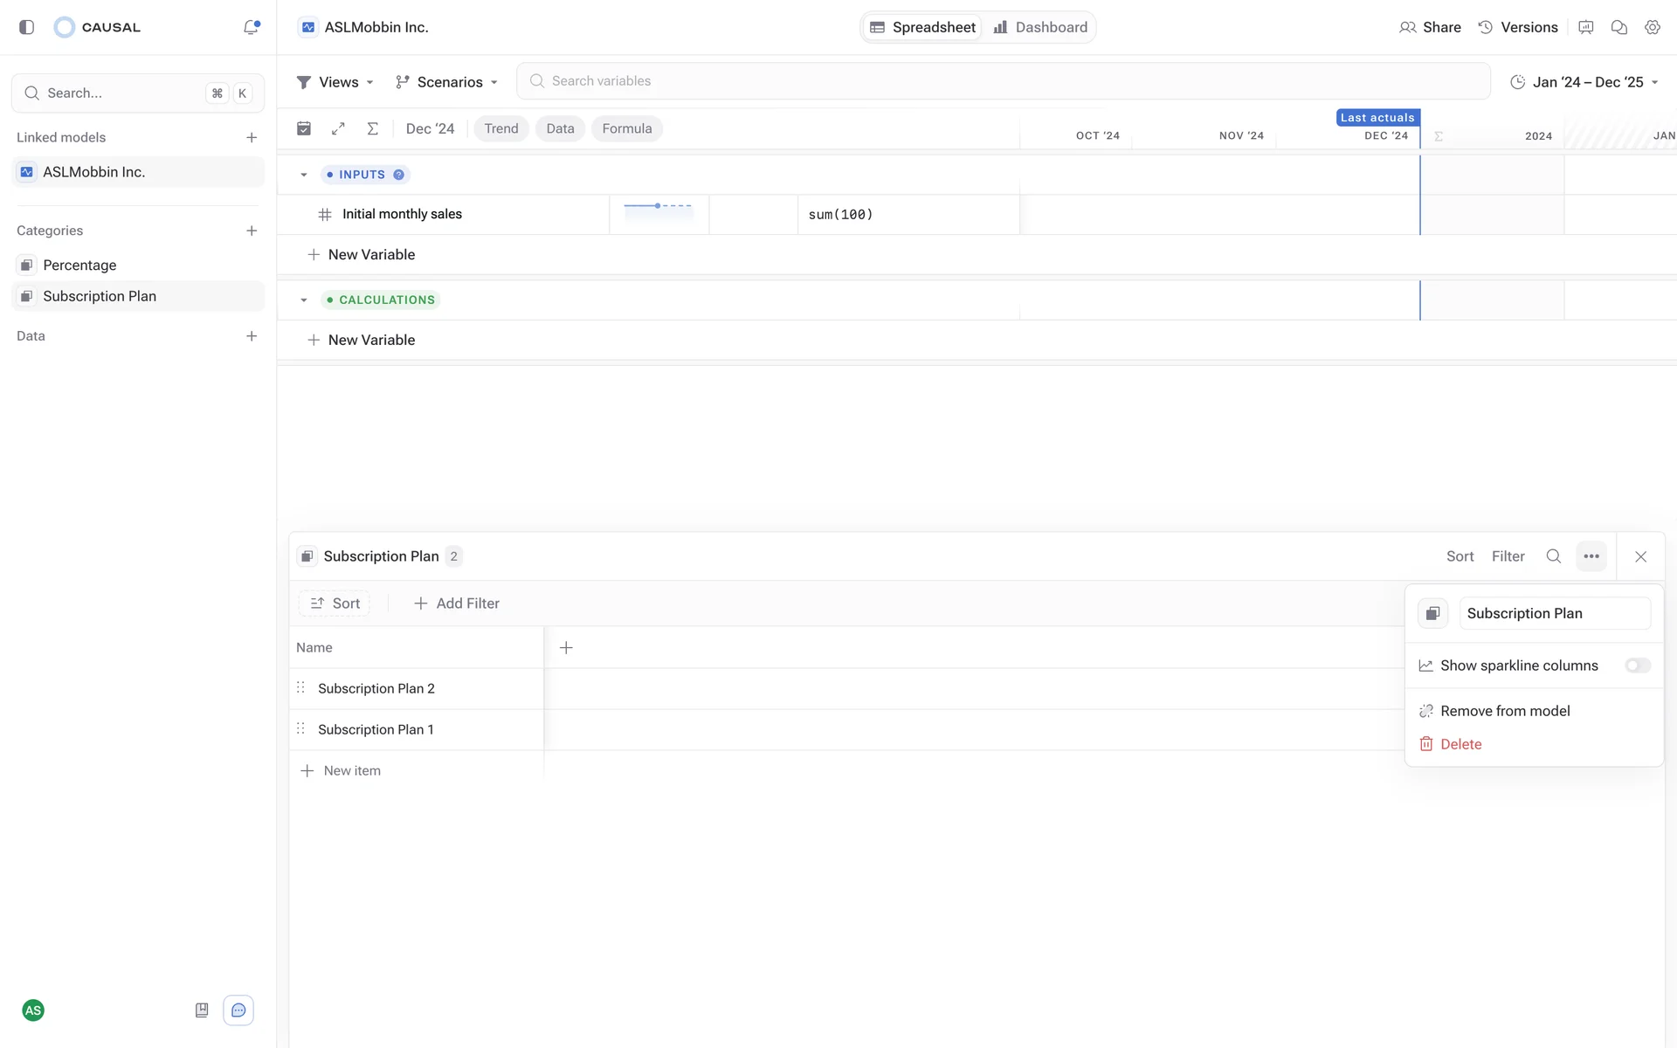1677x1048 pixels.
Task: Collapse the INPUTS section
Action: (x=304, y=175)
